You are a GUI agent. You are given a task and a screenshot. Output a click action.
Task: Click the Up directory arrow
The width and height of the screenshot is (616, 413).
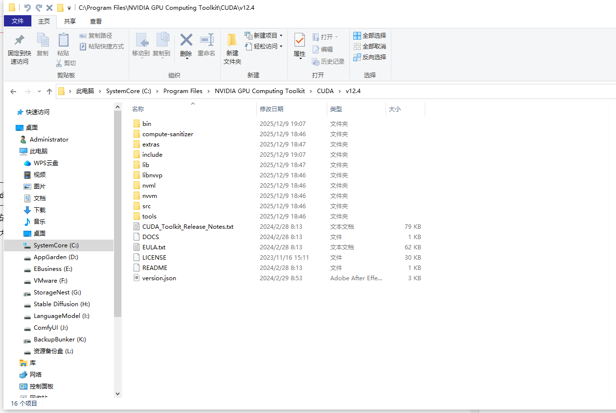point(49,91)
